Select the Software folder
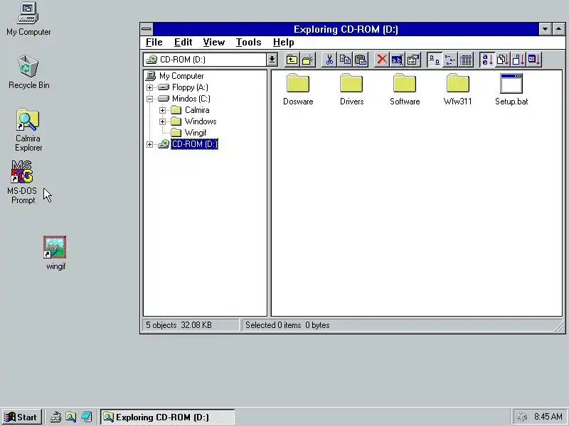Screen dimensions: 569x426 pyautogui.click(x=405, y=89)
